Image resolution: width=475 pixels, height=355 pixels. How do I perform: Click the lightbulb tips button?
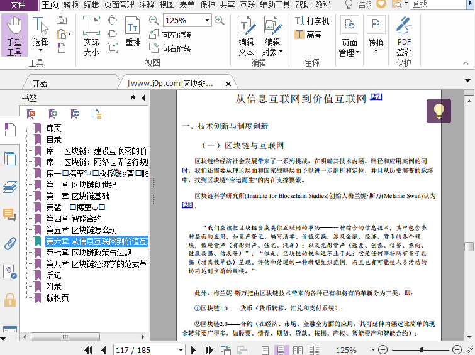pyautogui.click(x=439, y=111)
